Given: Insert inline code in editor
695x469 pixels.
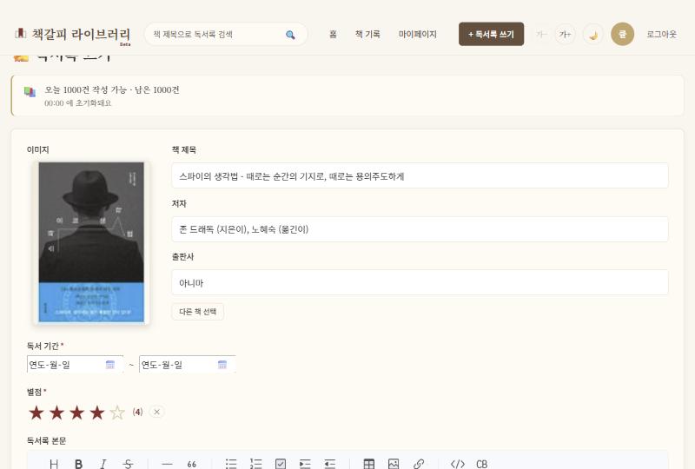Looking at the screenshot, I should pos(458,464).
